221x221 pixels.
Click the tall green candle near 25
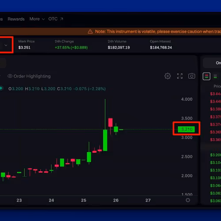tap(105, 140)
